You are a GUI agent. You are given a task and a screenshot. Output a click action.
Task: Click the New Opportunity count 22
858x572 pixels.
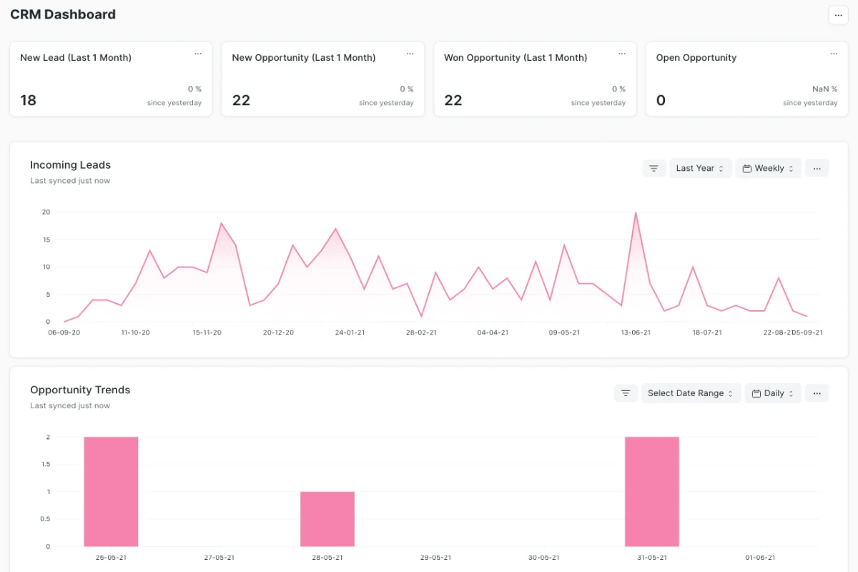click(241, 100)
